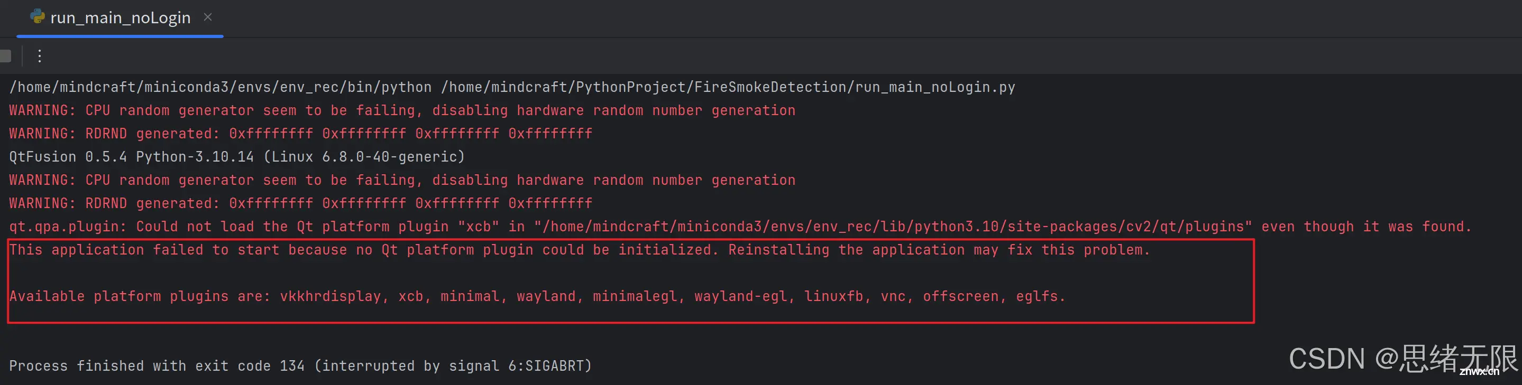Click the second RDRND generated warning line
1522x385 pixels.
[301, 203]
